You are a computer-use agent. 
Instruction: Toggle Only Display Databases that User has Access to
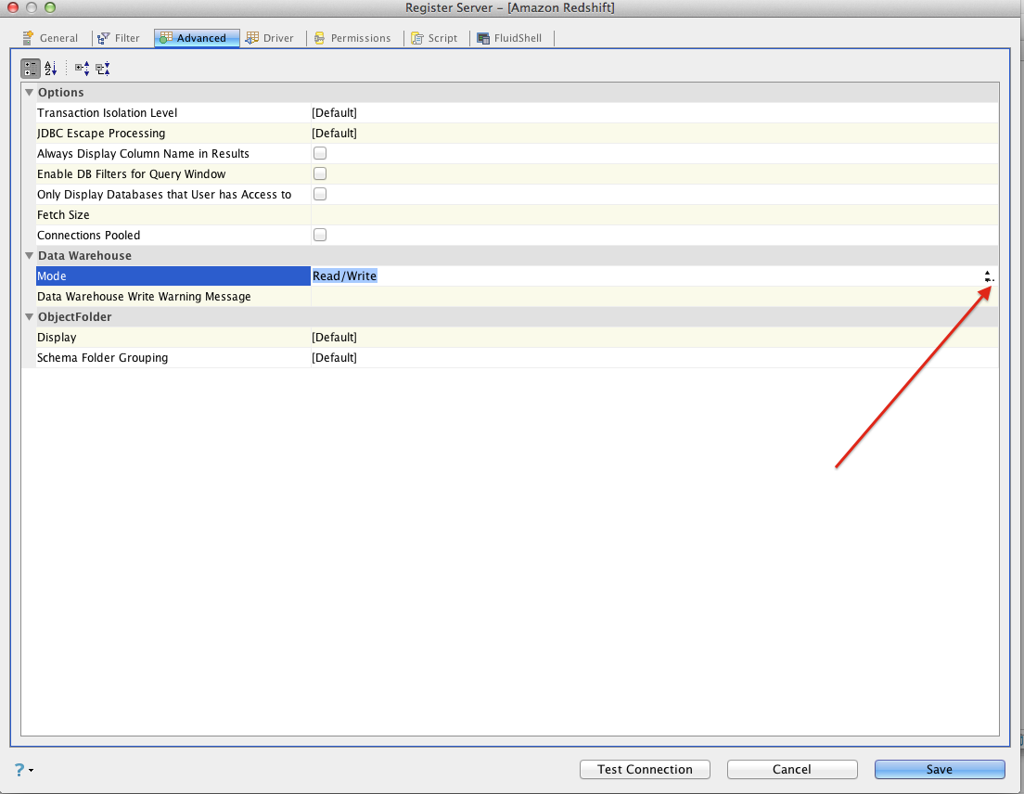(x=320, y=194)
